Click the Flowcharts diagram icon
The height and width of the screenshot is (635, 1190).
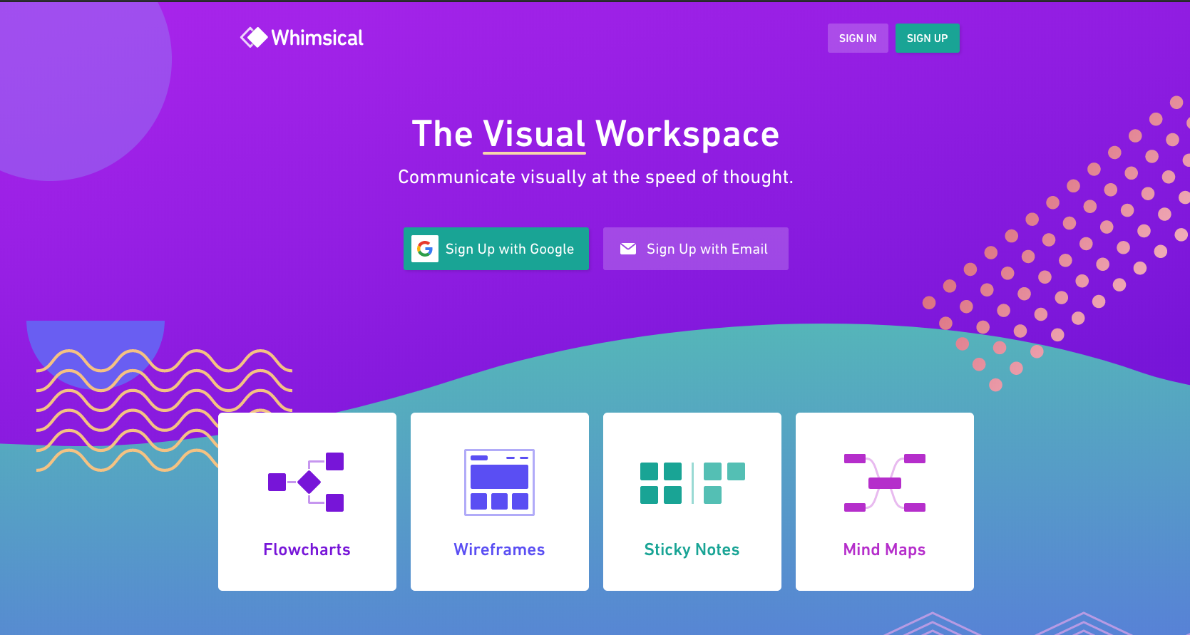pyautogui.click(x=306, y=482)
